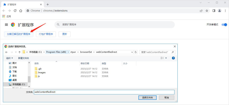The width and height of the screenshot is (229, 105).
Task: Close the folder selection dialog
Action: click(175, 46)
